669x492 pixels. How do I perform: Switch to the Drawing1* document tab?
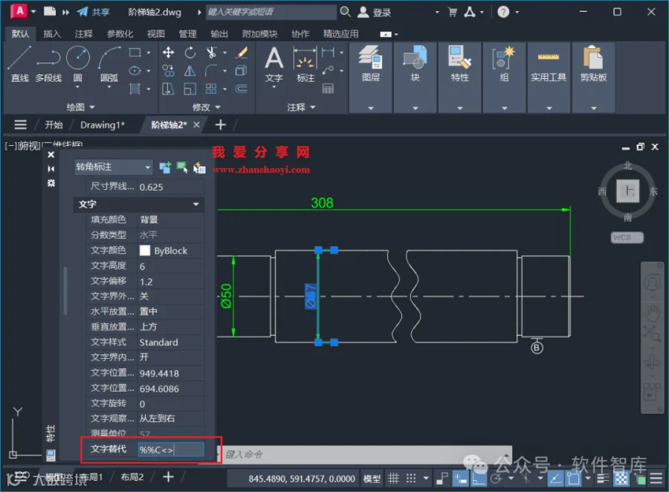click(103, 125)
